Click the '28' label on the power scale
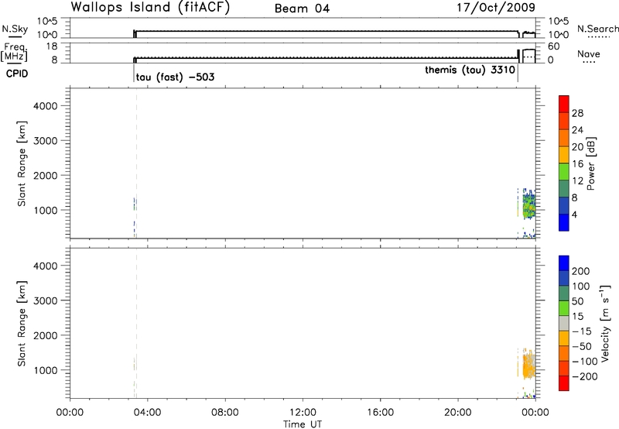The height and width of the screenshot is (429, 619). (x=577, y=113)
